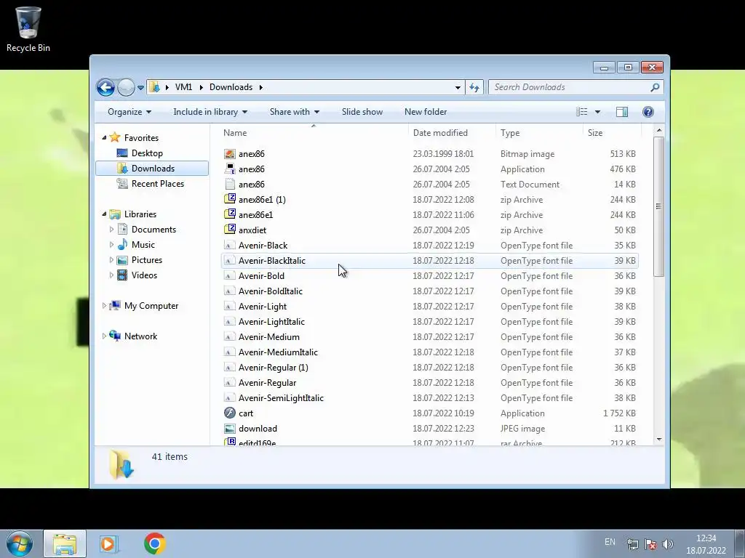Screen dimensions: 745x558
Task: Click the file list vertical scrollbar thumb
Action: (658, 206)
